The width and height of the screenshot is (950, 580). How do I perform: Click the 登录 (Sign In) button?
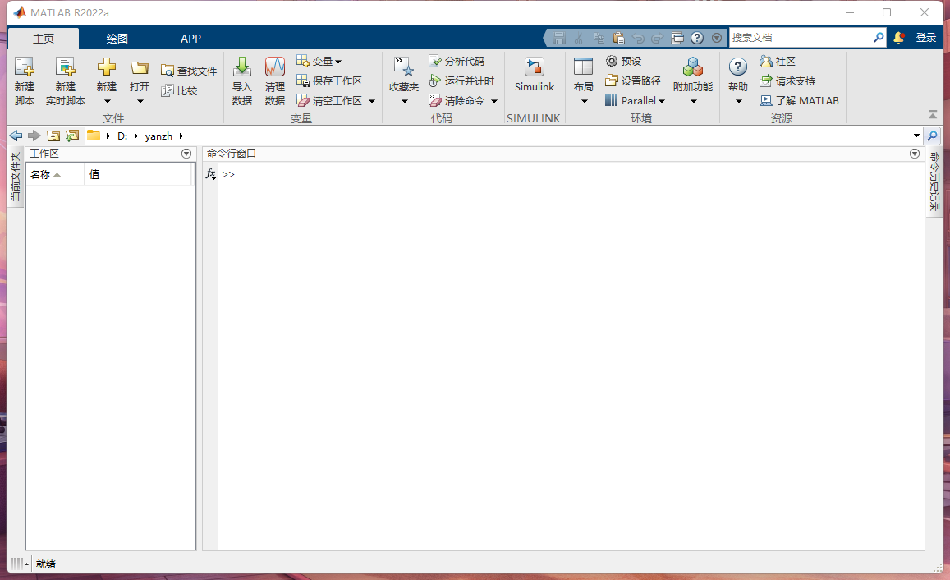pyautogui.click(x=926, y=38)
